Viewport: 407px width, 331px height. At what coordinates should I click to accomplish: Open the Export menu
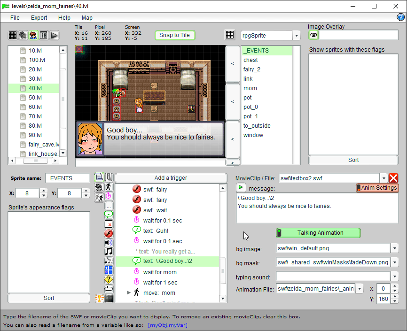coord(39,18)
